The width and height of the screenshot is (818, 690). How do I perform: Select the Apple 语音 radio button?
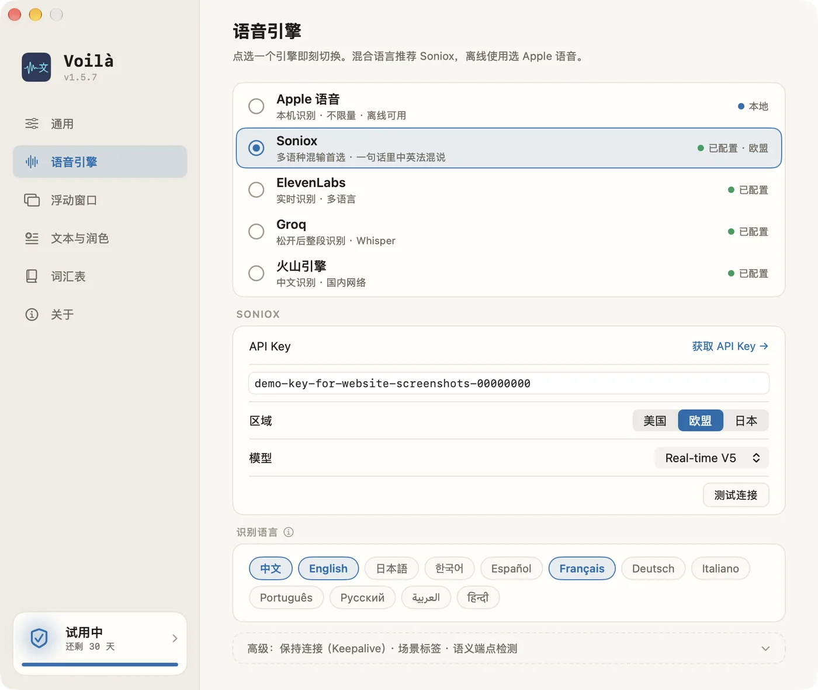[x=256, y=106]
